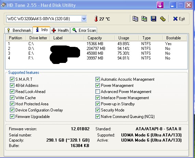Toggle Automatic Acoustic Management checkbox

(x=97, y=79)
